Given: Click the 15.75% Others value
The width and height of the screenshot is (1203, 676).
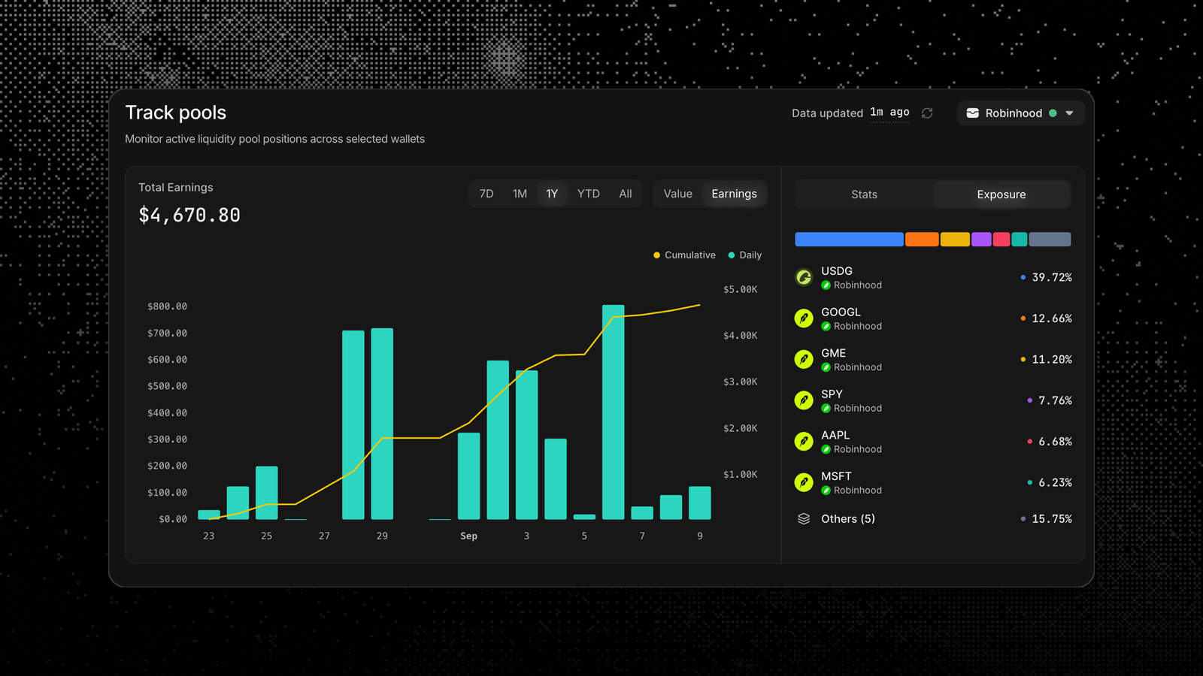Looking at the screenshot, I should tap(1052, 519).
